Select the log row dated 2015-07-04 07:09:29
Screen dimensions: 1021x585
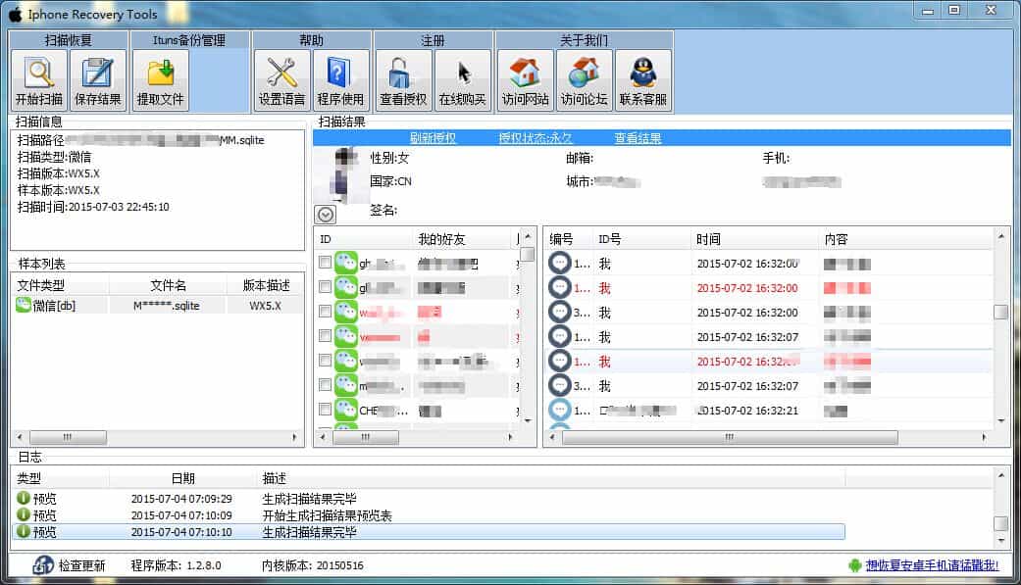[429, 499]
